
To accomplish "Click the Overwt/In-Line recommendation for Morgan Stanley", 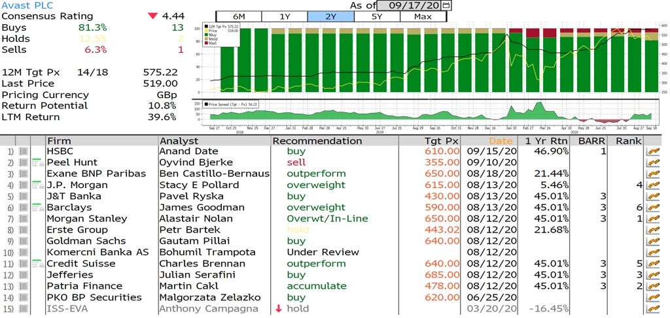I will pyautogui.click(x=327, y=219).
